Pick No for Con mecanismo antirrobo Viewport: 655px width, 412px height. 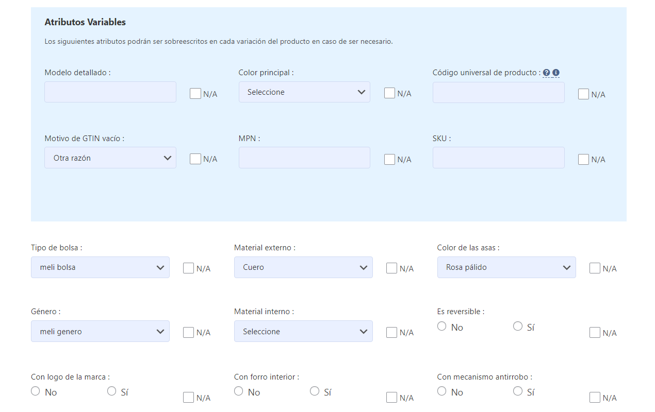[441, 391]
